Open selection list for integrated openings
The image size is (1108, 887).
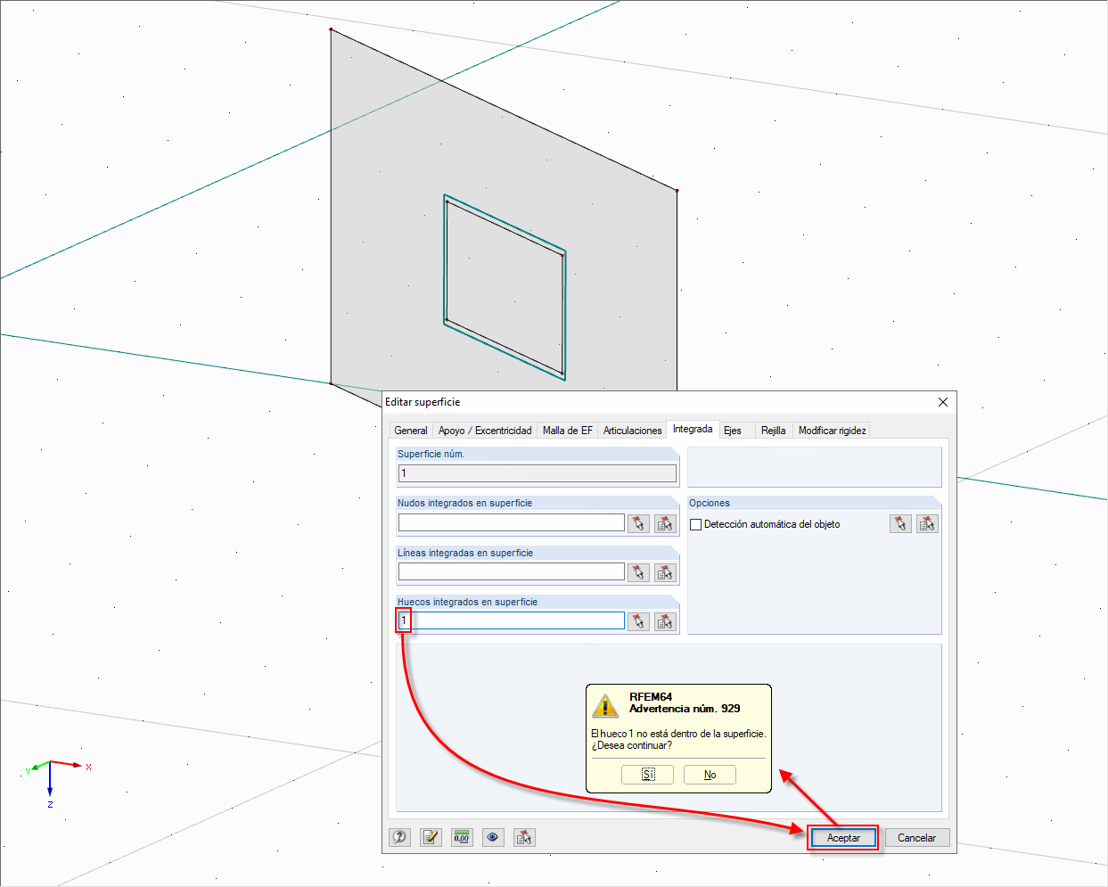(665, 621)
